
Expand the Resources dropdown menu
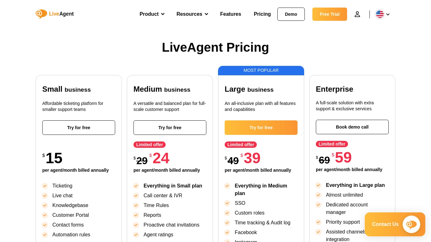(192, 14)
